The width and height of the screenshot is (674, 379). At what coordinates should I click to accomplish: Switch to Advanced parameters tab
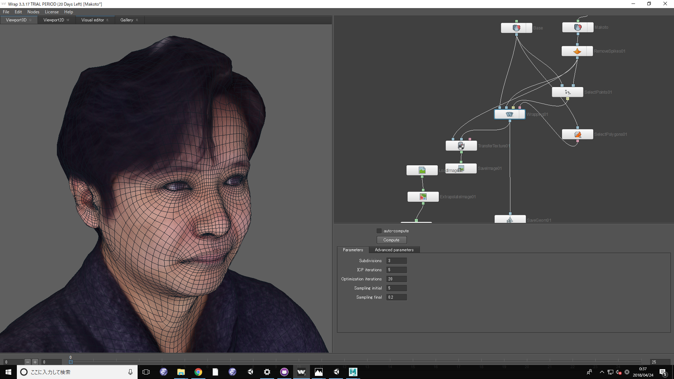394,250
